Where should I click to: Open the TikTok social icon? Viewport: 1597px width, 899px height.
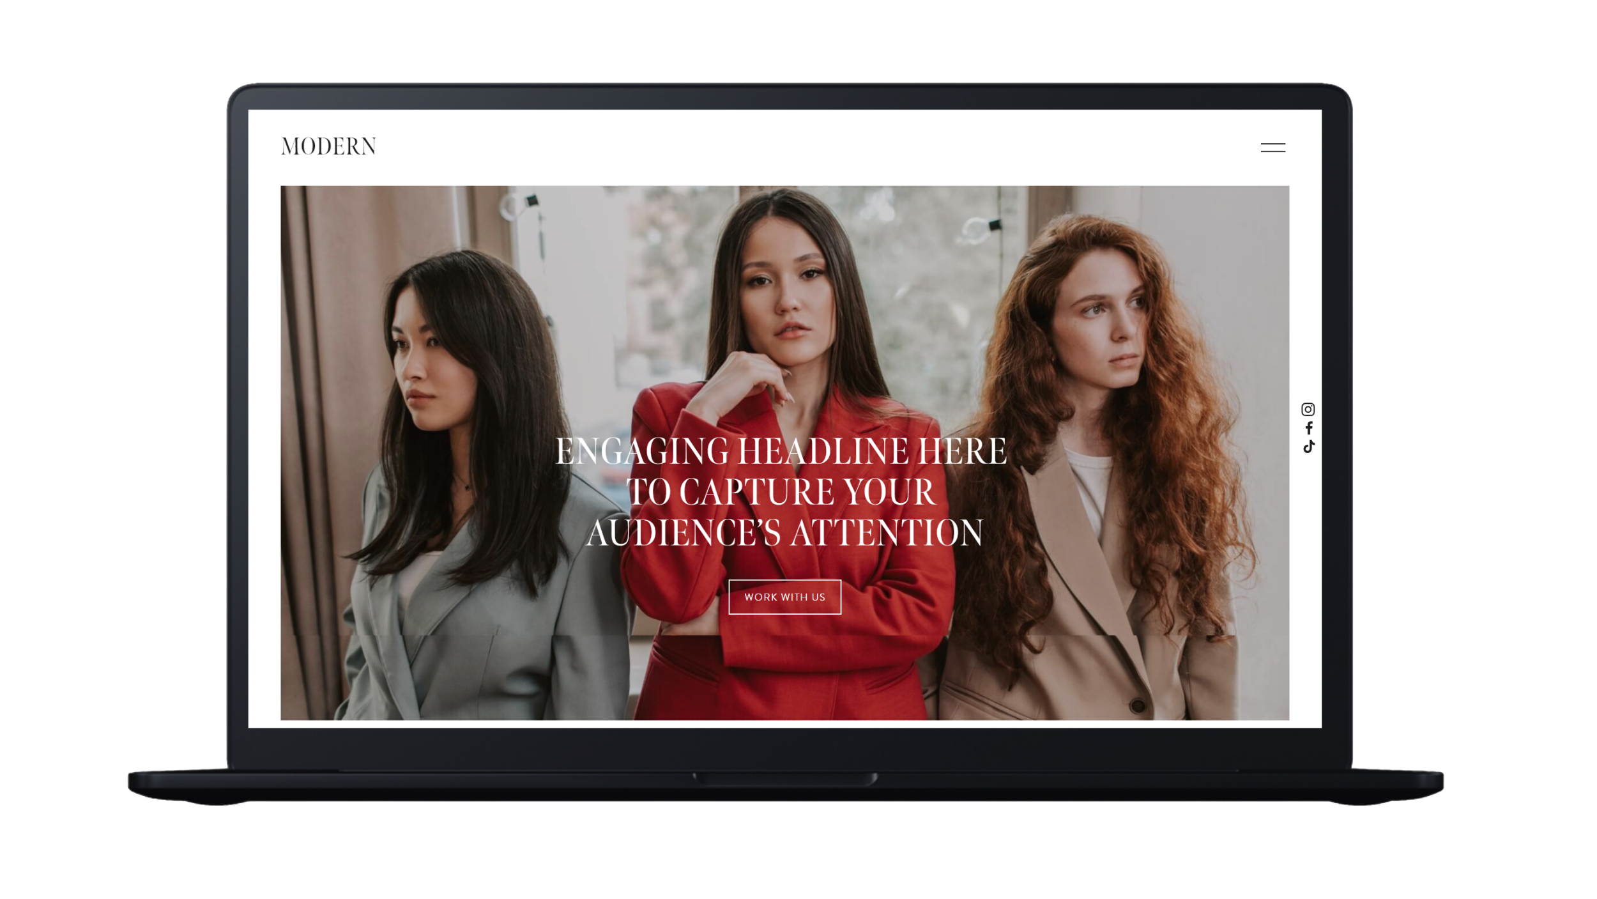click(1308, 447)
